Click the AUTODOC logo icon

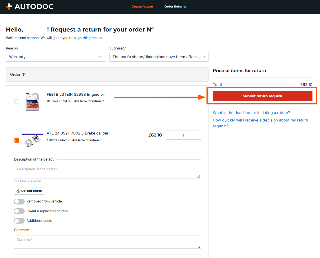9,6
